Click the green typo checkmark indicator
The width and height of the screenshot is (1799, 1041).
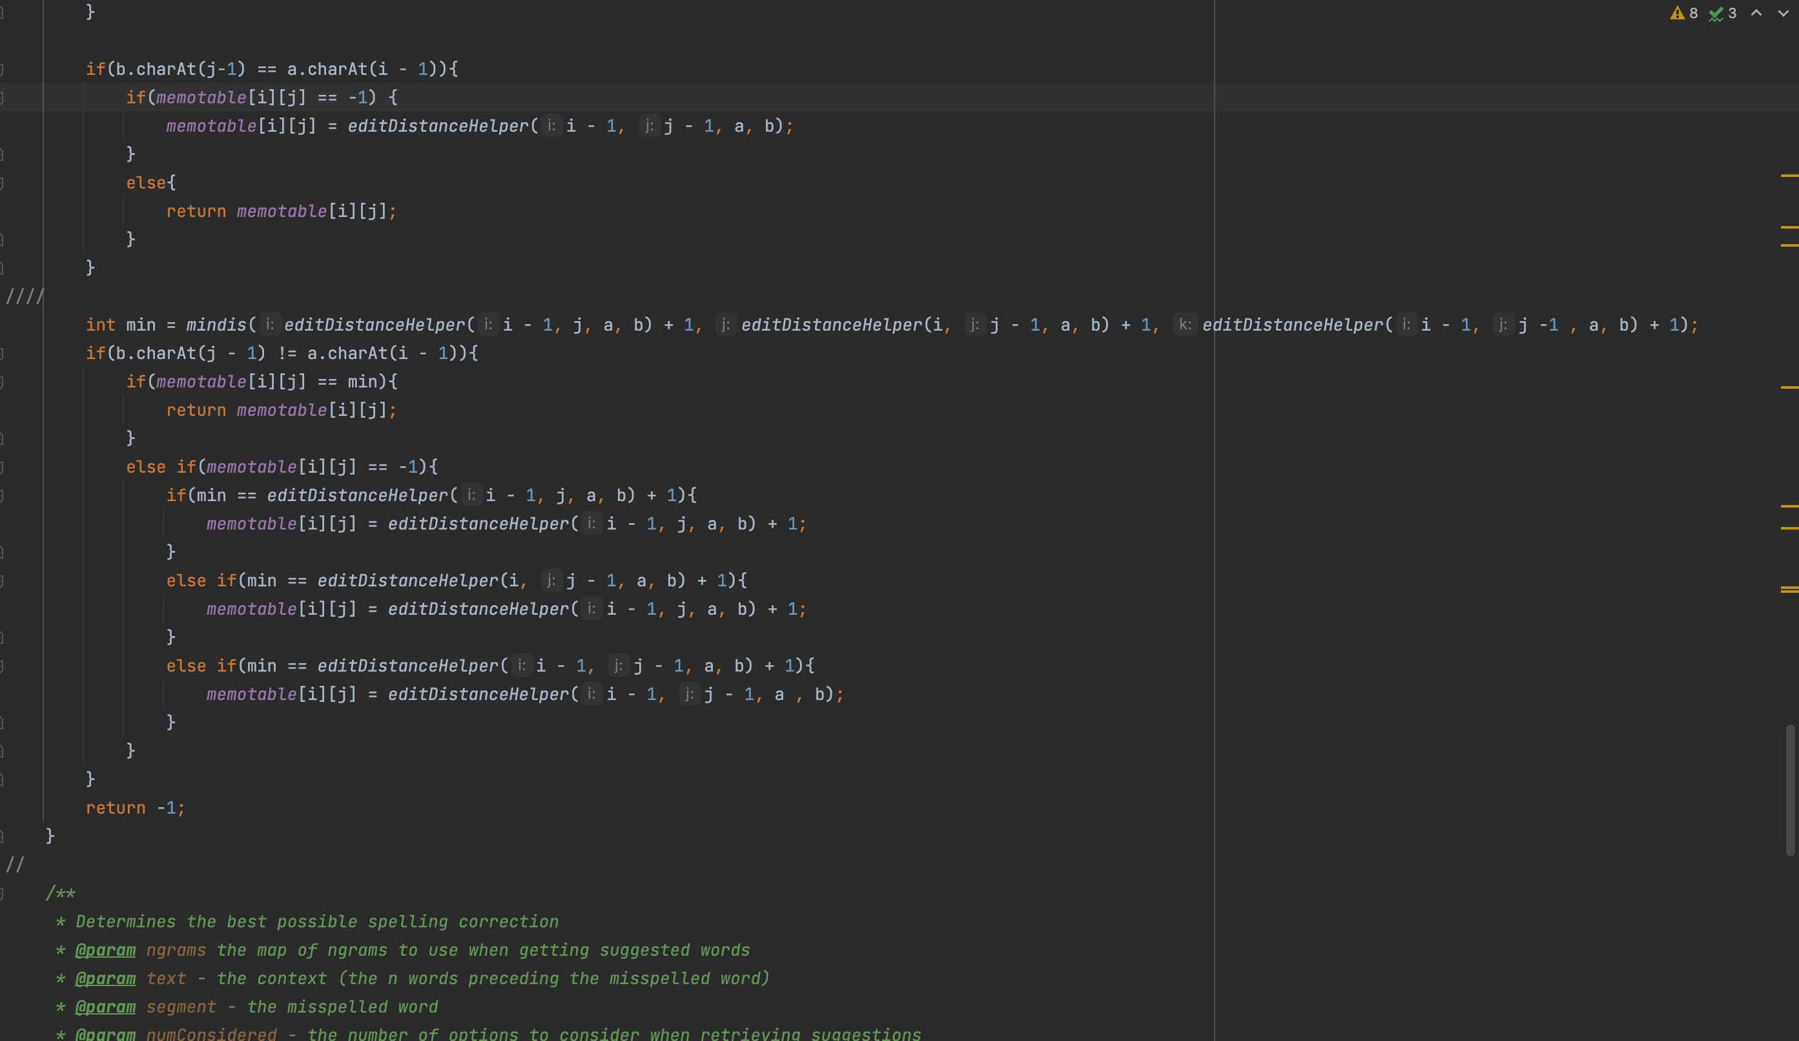(x=1716, y=13)
